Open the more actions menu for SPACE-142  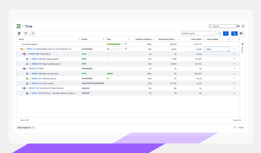pyautogui.click(x=234, y=83)
